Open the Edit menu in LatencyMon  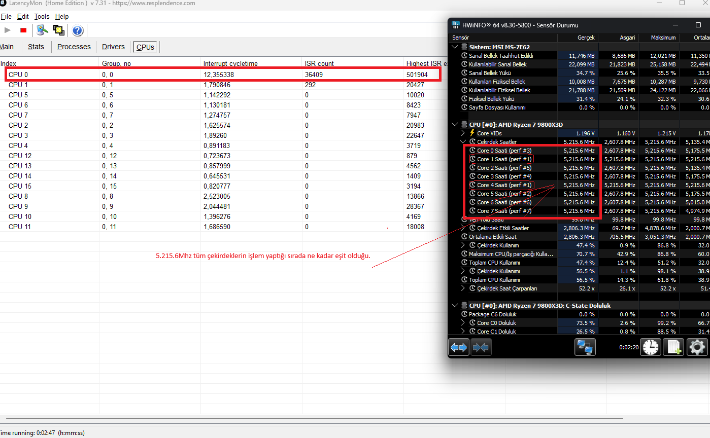(x=23, y=17)
